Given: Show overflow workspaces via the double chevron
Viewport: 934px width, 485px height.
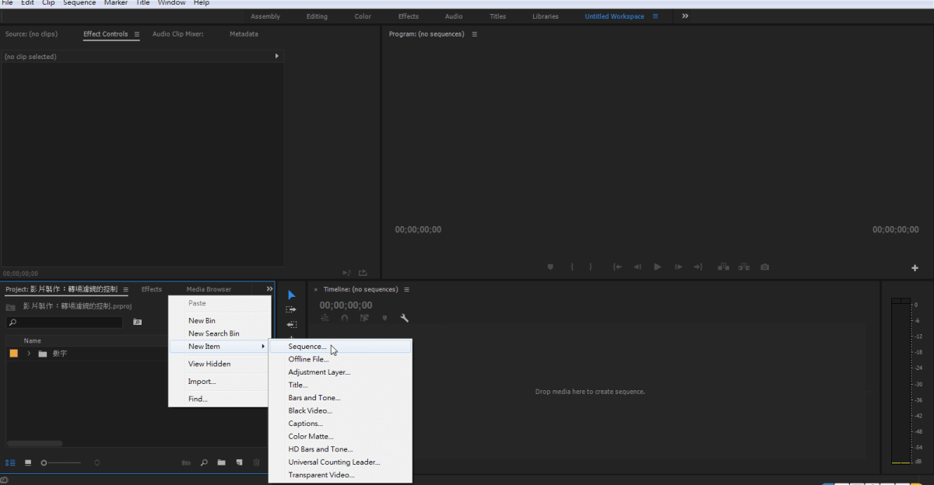Looking at the screenshot, I should click(685, 16).
